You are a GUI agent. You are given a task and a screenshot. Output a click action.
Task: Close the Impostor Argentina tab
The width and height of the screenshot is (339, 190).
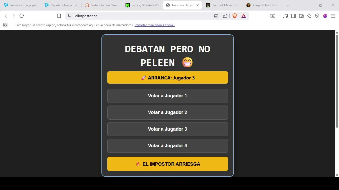pyautogui.click(x=197, y=5)
